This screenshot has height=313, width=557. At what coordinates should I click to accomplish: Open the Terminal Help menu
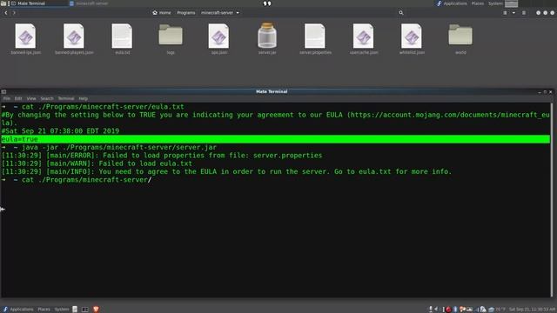(84, 98)
